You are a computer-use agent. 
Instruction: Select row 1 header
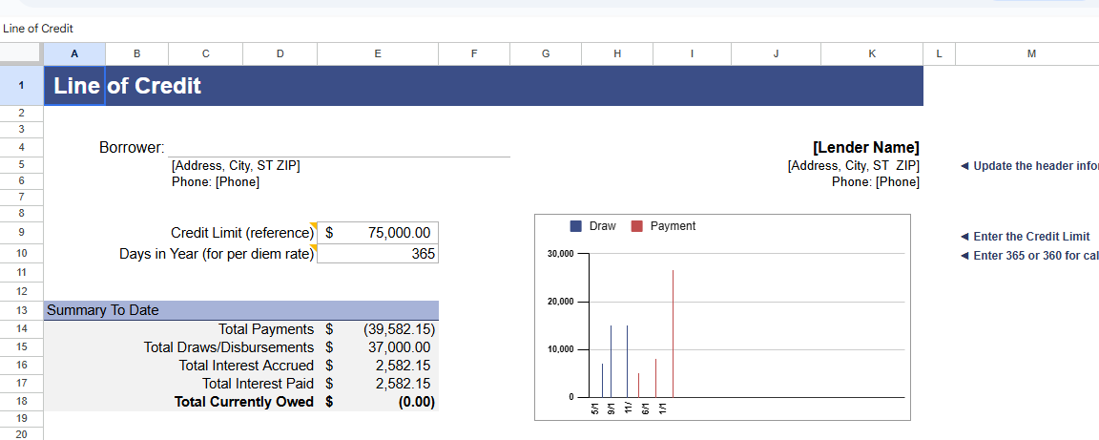[22, 86]
